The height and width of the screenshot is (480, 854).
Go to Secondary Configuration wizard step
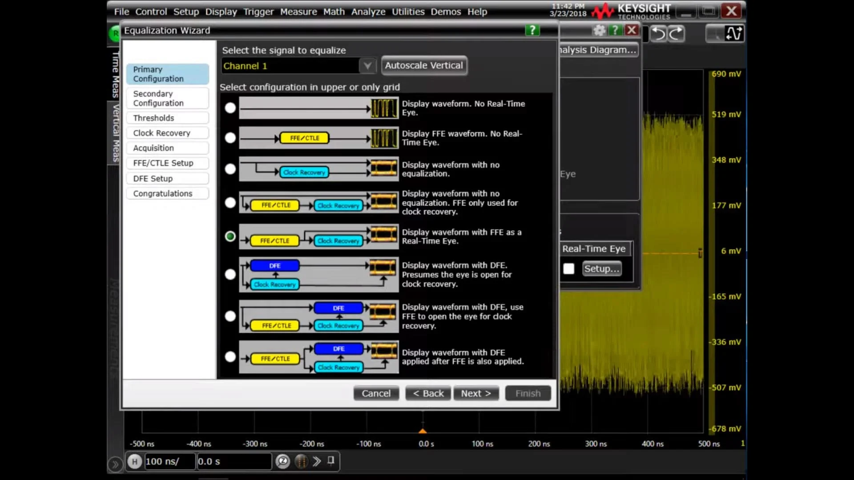(167, 98)
